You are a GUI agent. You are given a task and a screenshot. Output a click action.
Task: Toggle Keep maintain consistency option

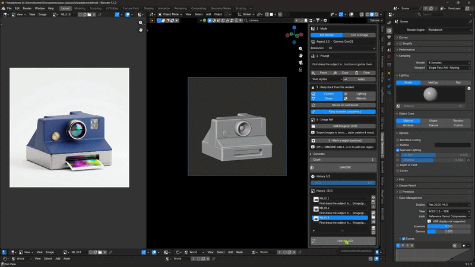pos(343,112)
